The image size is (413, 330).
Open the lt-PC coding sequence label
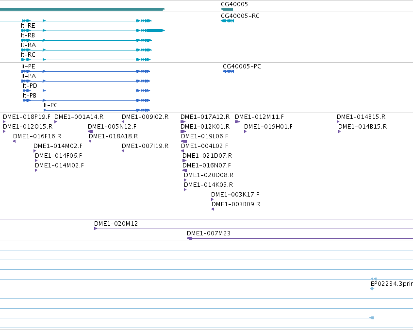pyautogui.click(x=50, y=105)
